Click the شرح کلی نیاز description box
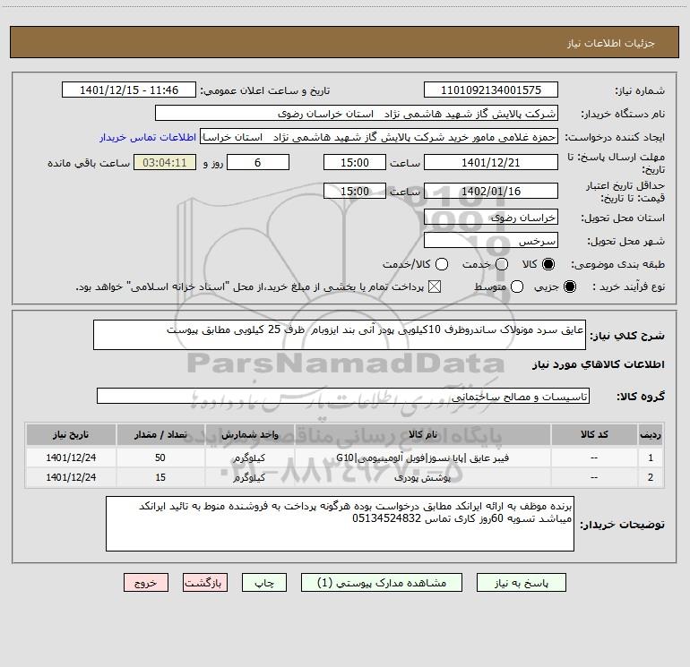Viewport: 690px width, 667px height. (x=340, y=335)
